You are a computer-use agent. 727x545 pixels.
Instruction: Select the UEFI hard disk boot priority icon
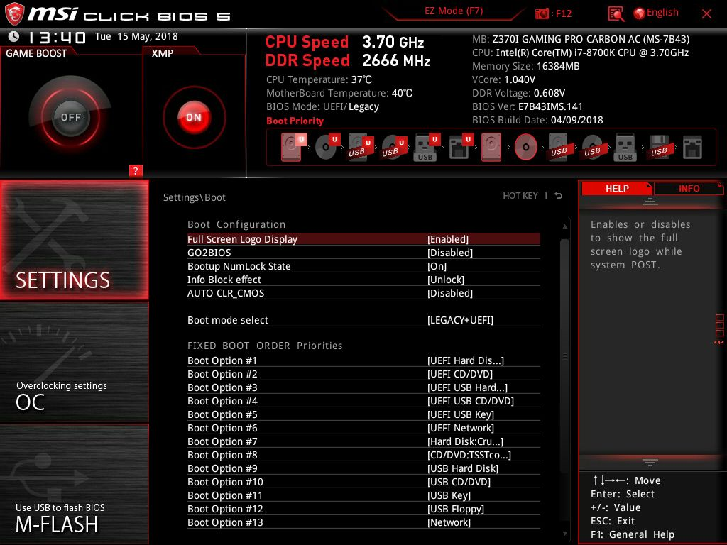293,147
